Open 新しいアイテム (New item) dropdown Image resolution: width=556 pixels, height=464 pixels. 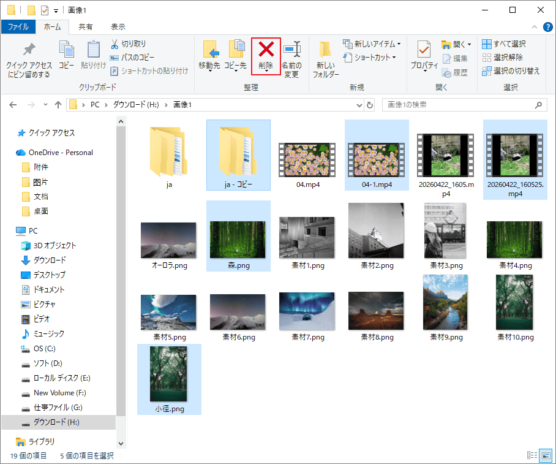[x=372, y=44]
